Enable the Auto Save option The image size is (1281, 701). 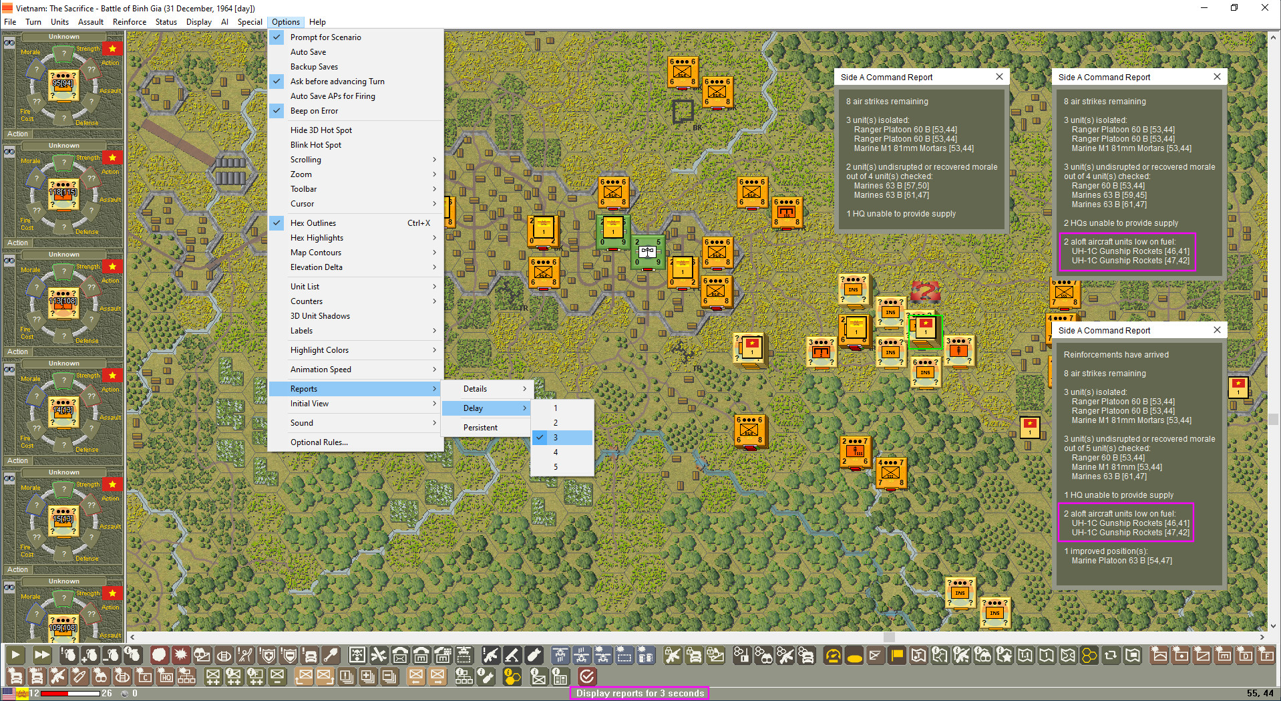pyautogui.click(x=356, y=52)
